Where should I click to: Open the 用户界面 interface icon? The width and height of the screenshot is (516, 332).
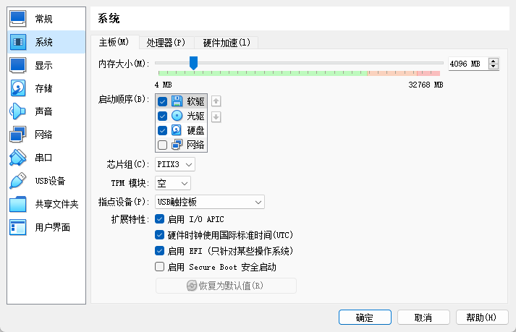click(x=18, y=227)
